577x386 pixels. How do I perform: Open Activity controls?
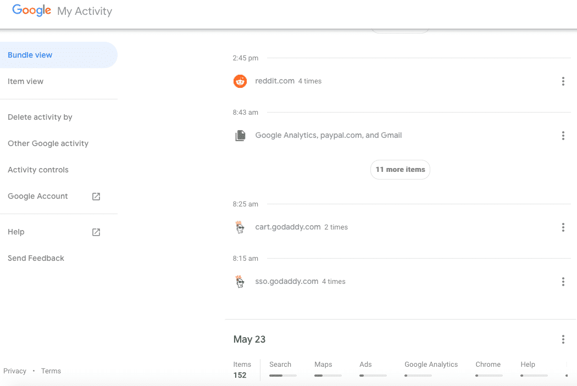click(x=38, y=170)
